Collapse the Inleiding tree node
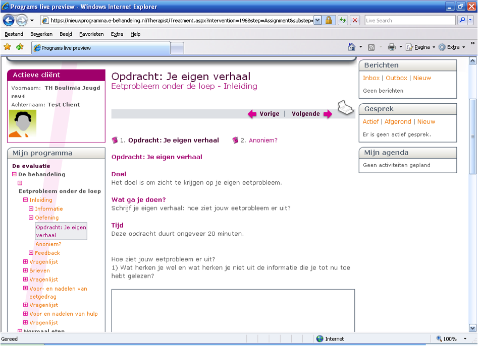The height and width of the screenshot is (346, 478). 25,200
